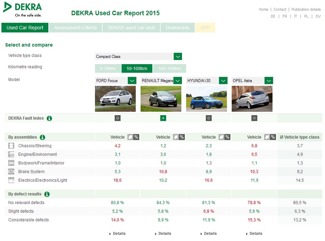Switch to the Assessment criteria tab
The width and height of the screenshot is (325, 241).
tap(75, 28)
